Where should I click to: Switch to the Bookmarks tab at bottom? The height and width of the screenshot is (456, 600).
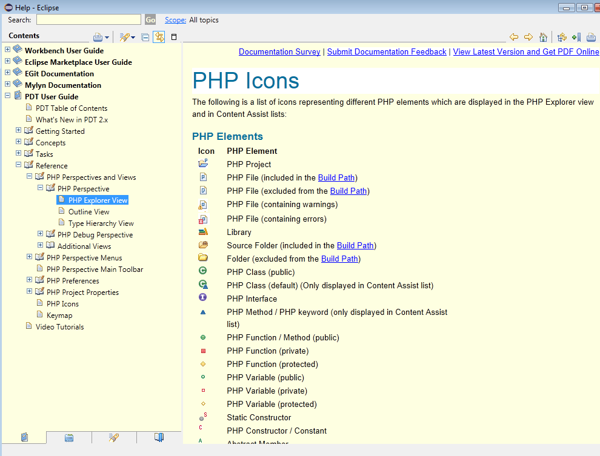[x=159, y=437]
